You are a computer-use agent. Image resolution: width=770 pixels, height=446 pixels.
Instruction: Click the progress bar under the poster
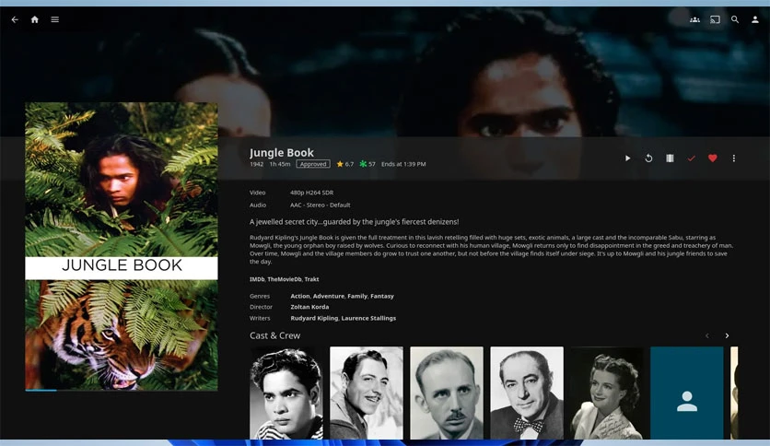tap(122, 391)
